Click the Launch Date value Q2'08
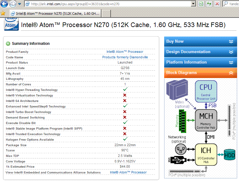 pyautogui.click(x=125, y=68)
